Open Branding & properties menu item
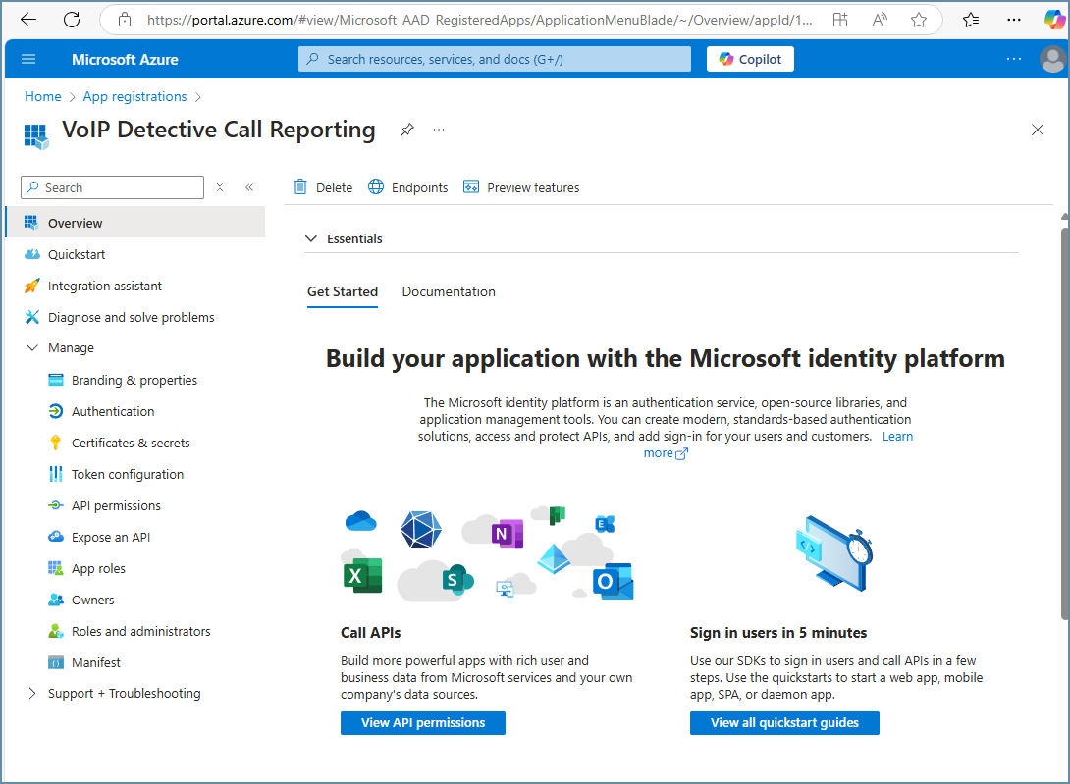Image resolution: width=1070 pixels, height=784 pixels. [x=135, y=380]
